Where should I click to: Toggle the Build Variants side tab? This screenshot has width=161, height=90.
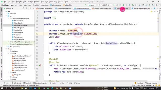1,75
